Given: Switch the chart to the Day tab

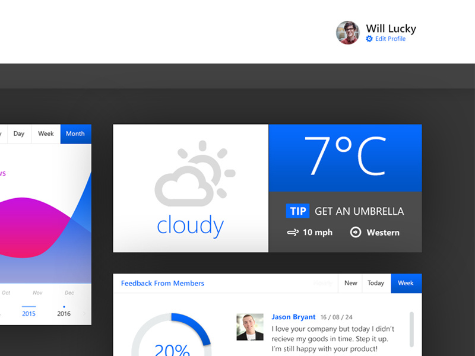Looking at the screenshot, I should [19, 134].
